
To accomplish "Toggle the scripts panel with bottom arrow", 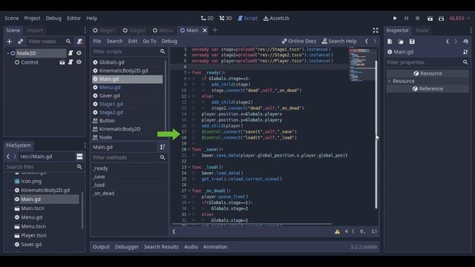I will click(174, 231).
